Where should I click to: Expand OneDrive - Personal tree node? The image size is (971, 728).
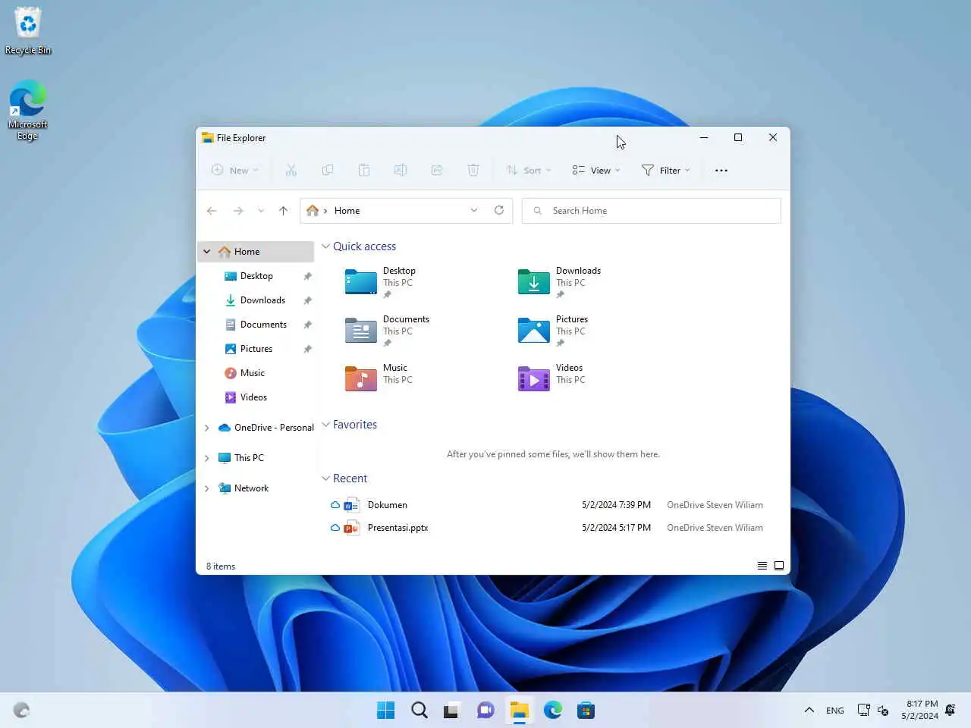click(x=206, y=428)
